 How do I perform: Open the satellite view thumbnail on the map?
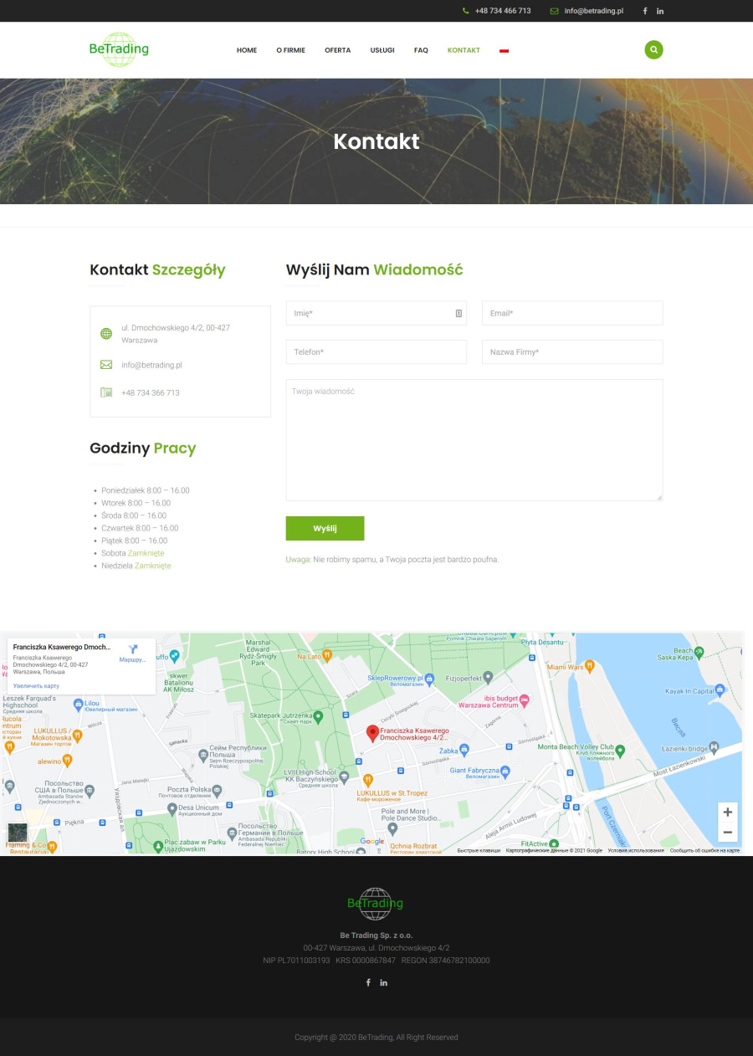tap(18, 833)
